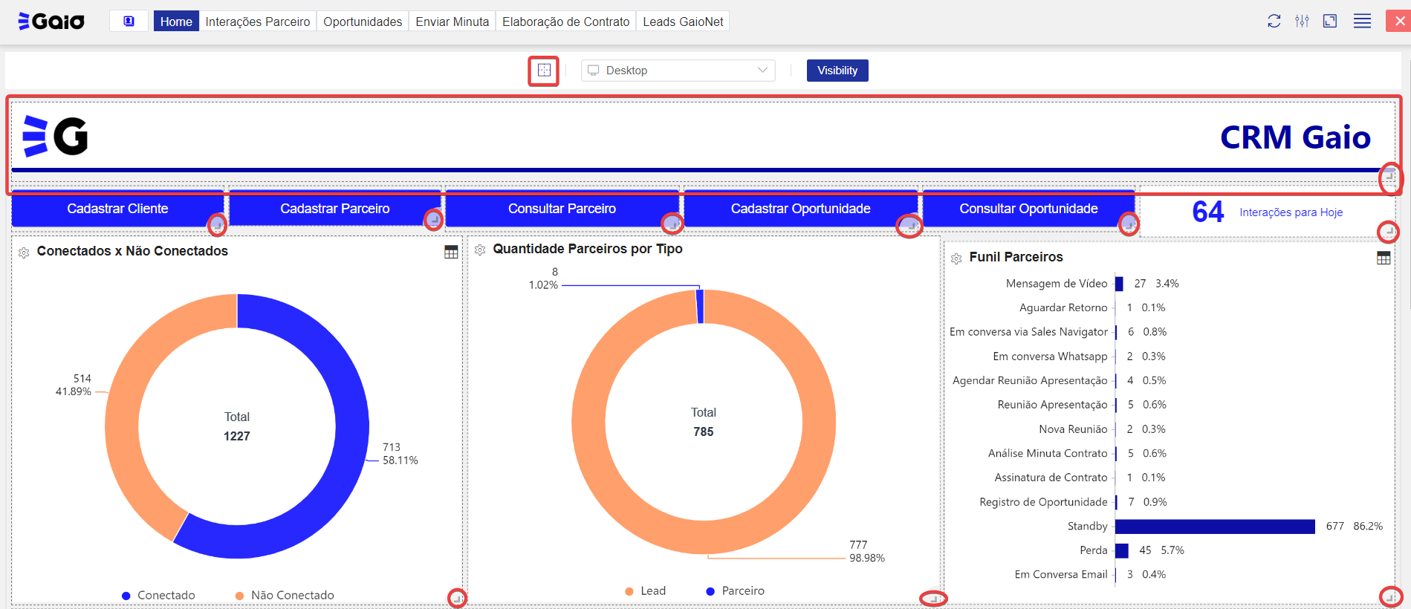The height and width of the screenshot is (609, 1411).
Task: Open gear settings of Funil Parceiros
Action: click(956, 258)
